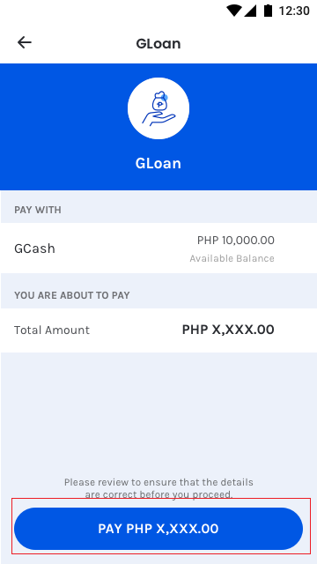Tap the PHP 10,000.00 available balance
This screenshot has width=317, height=564.
pos(236,241)
